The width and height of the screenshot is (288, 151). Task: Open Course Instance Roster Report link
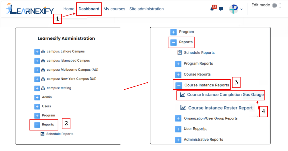pyautogui.click(x=221, y=108)
